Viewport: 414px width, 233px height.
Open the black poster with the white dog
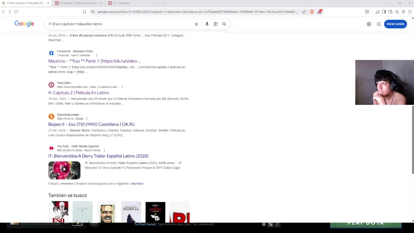155,212
